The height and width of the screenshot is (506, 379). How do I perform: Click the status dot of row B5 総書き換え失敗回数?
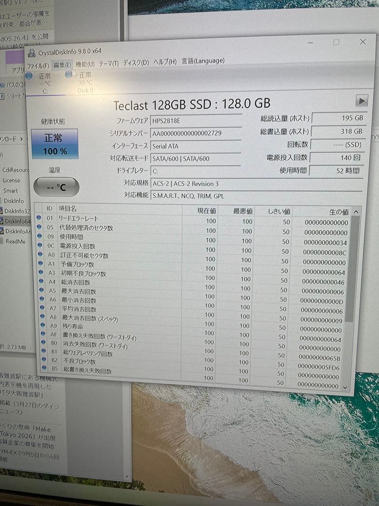(x=44, y=367)
